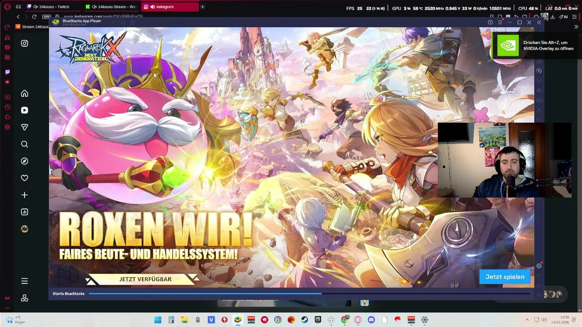Image resolution: width=582 pixels, height=327 pixels.
Task: Open Opera easy setup sliders icon
Action: point(576,17)
